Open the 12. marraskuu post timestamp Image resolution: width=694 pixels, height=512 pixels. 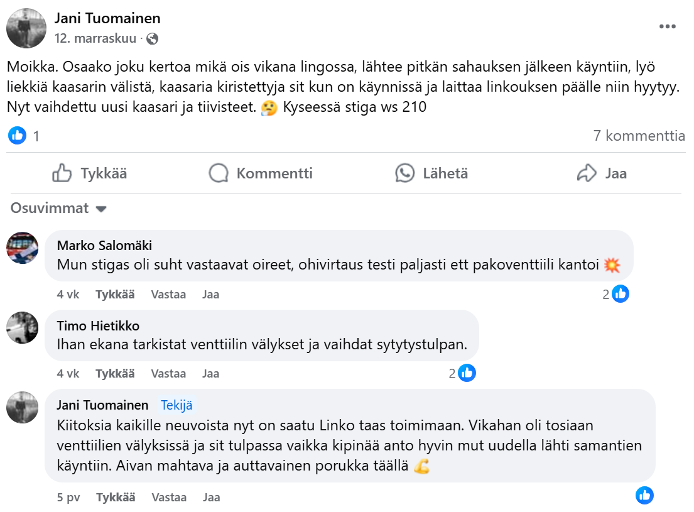point(95,38)
